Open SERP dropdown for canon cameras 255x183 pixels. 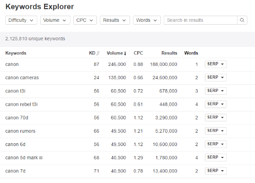[216, 77]
